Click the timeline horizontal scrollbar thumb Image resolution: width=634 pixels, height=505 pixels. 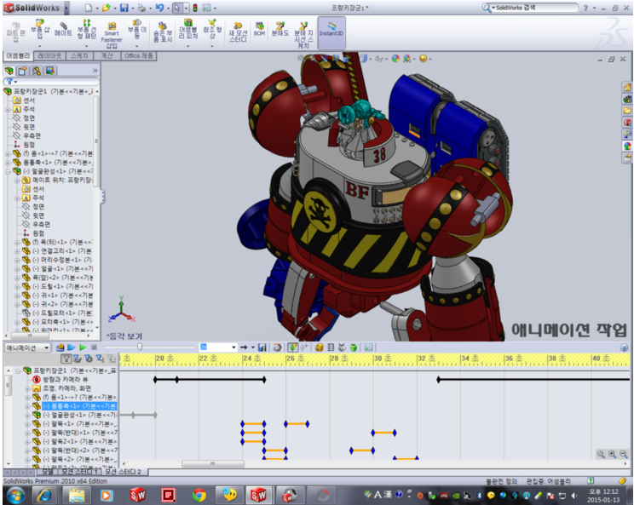[213, 464]
